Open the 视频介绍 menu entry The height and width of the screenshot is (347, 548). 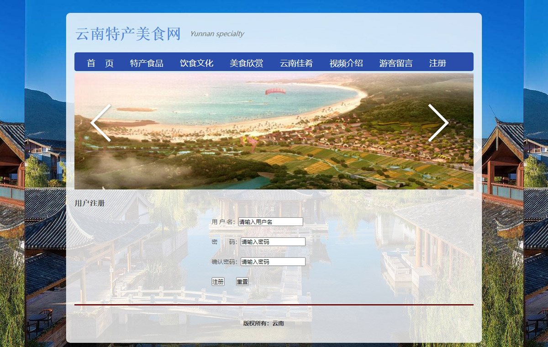346,63
